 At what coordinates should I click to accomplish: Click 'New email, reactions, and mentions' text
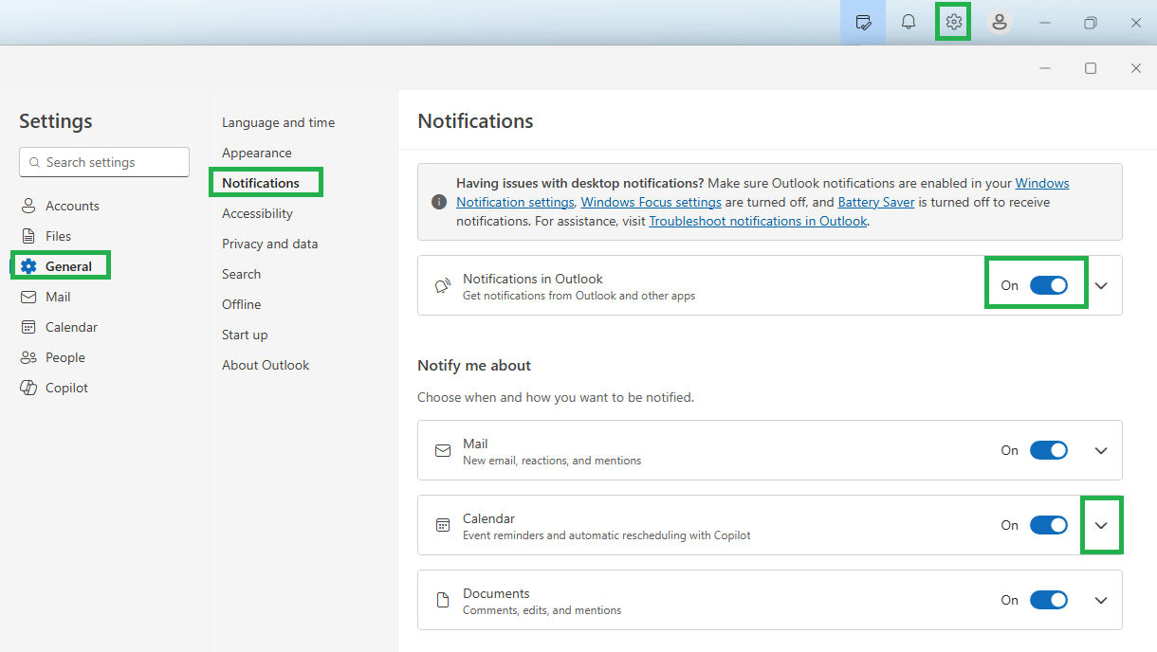(552, 461)
